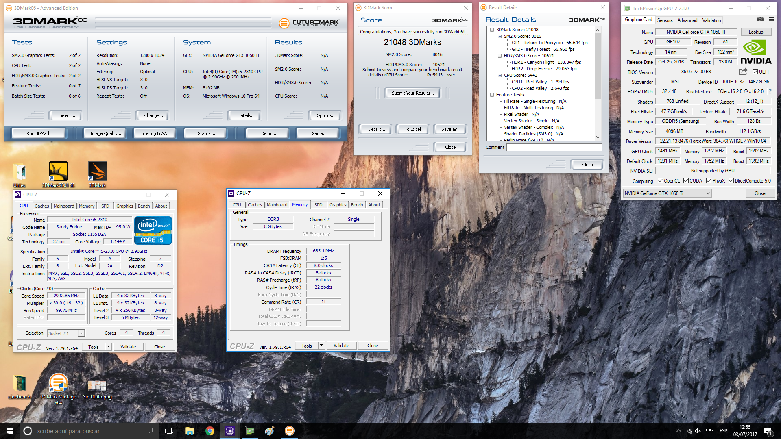
Task: Open the Utiles desktop folder icon
Action: pos(19,175)
